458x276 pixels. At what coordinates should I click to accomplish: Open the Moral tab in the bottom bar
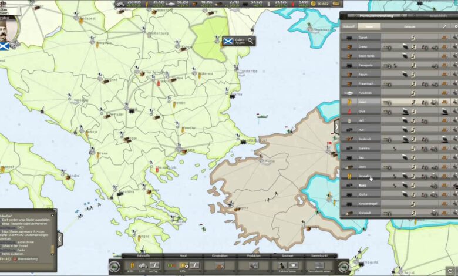point(183,256)
